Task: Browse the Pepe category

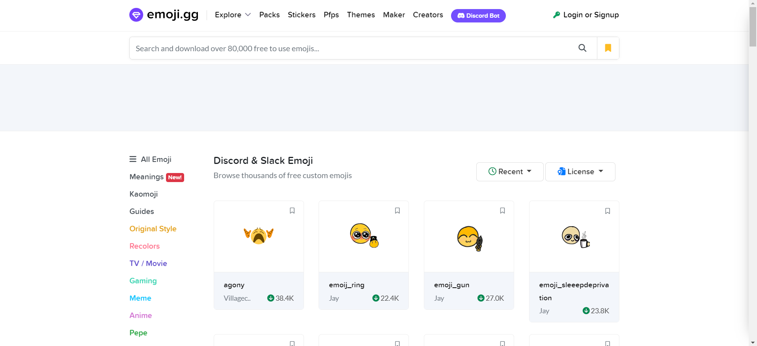Action: click(138, 333)
